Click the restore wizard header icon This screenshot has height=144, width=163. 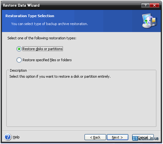[149, 21]
